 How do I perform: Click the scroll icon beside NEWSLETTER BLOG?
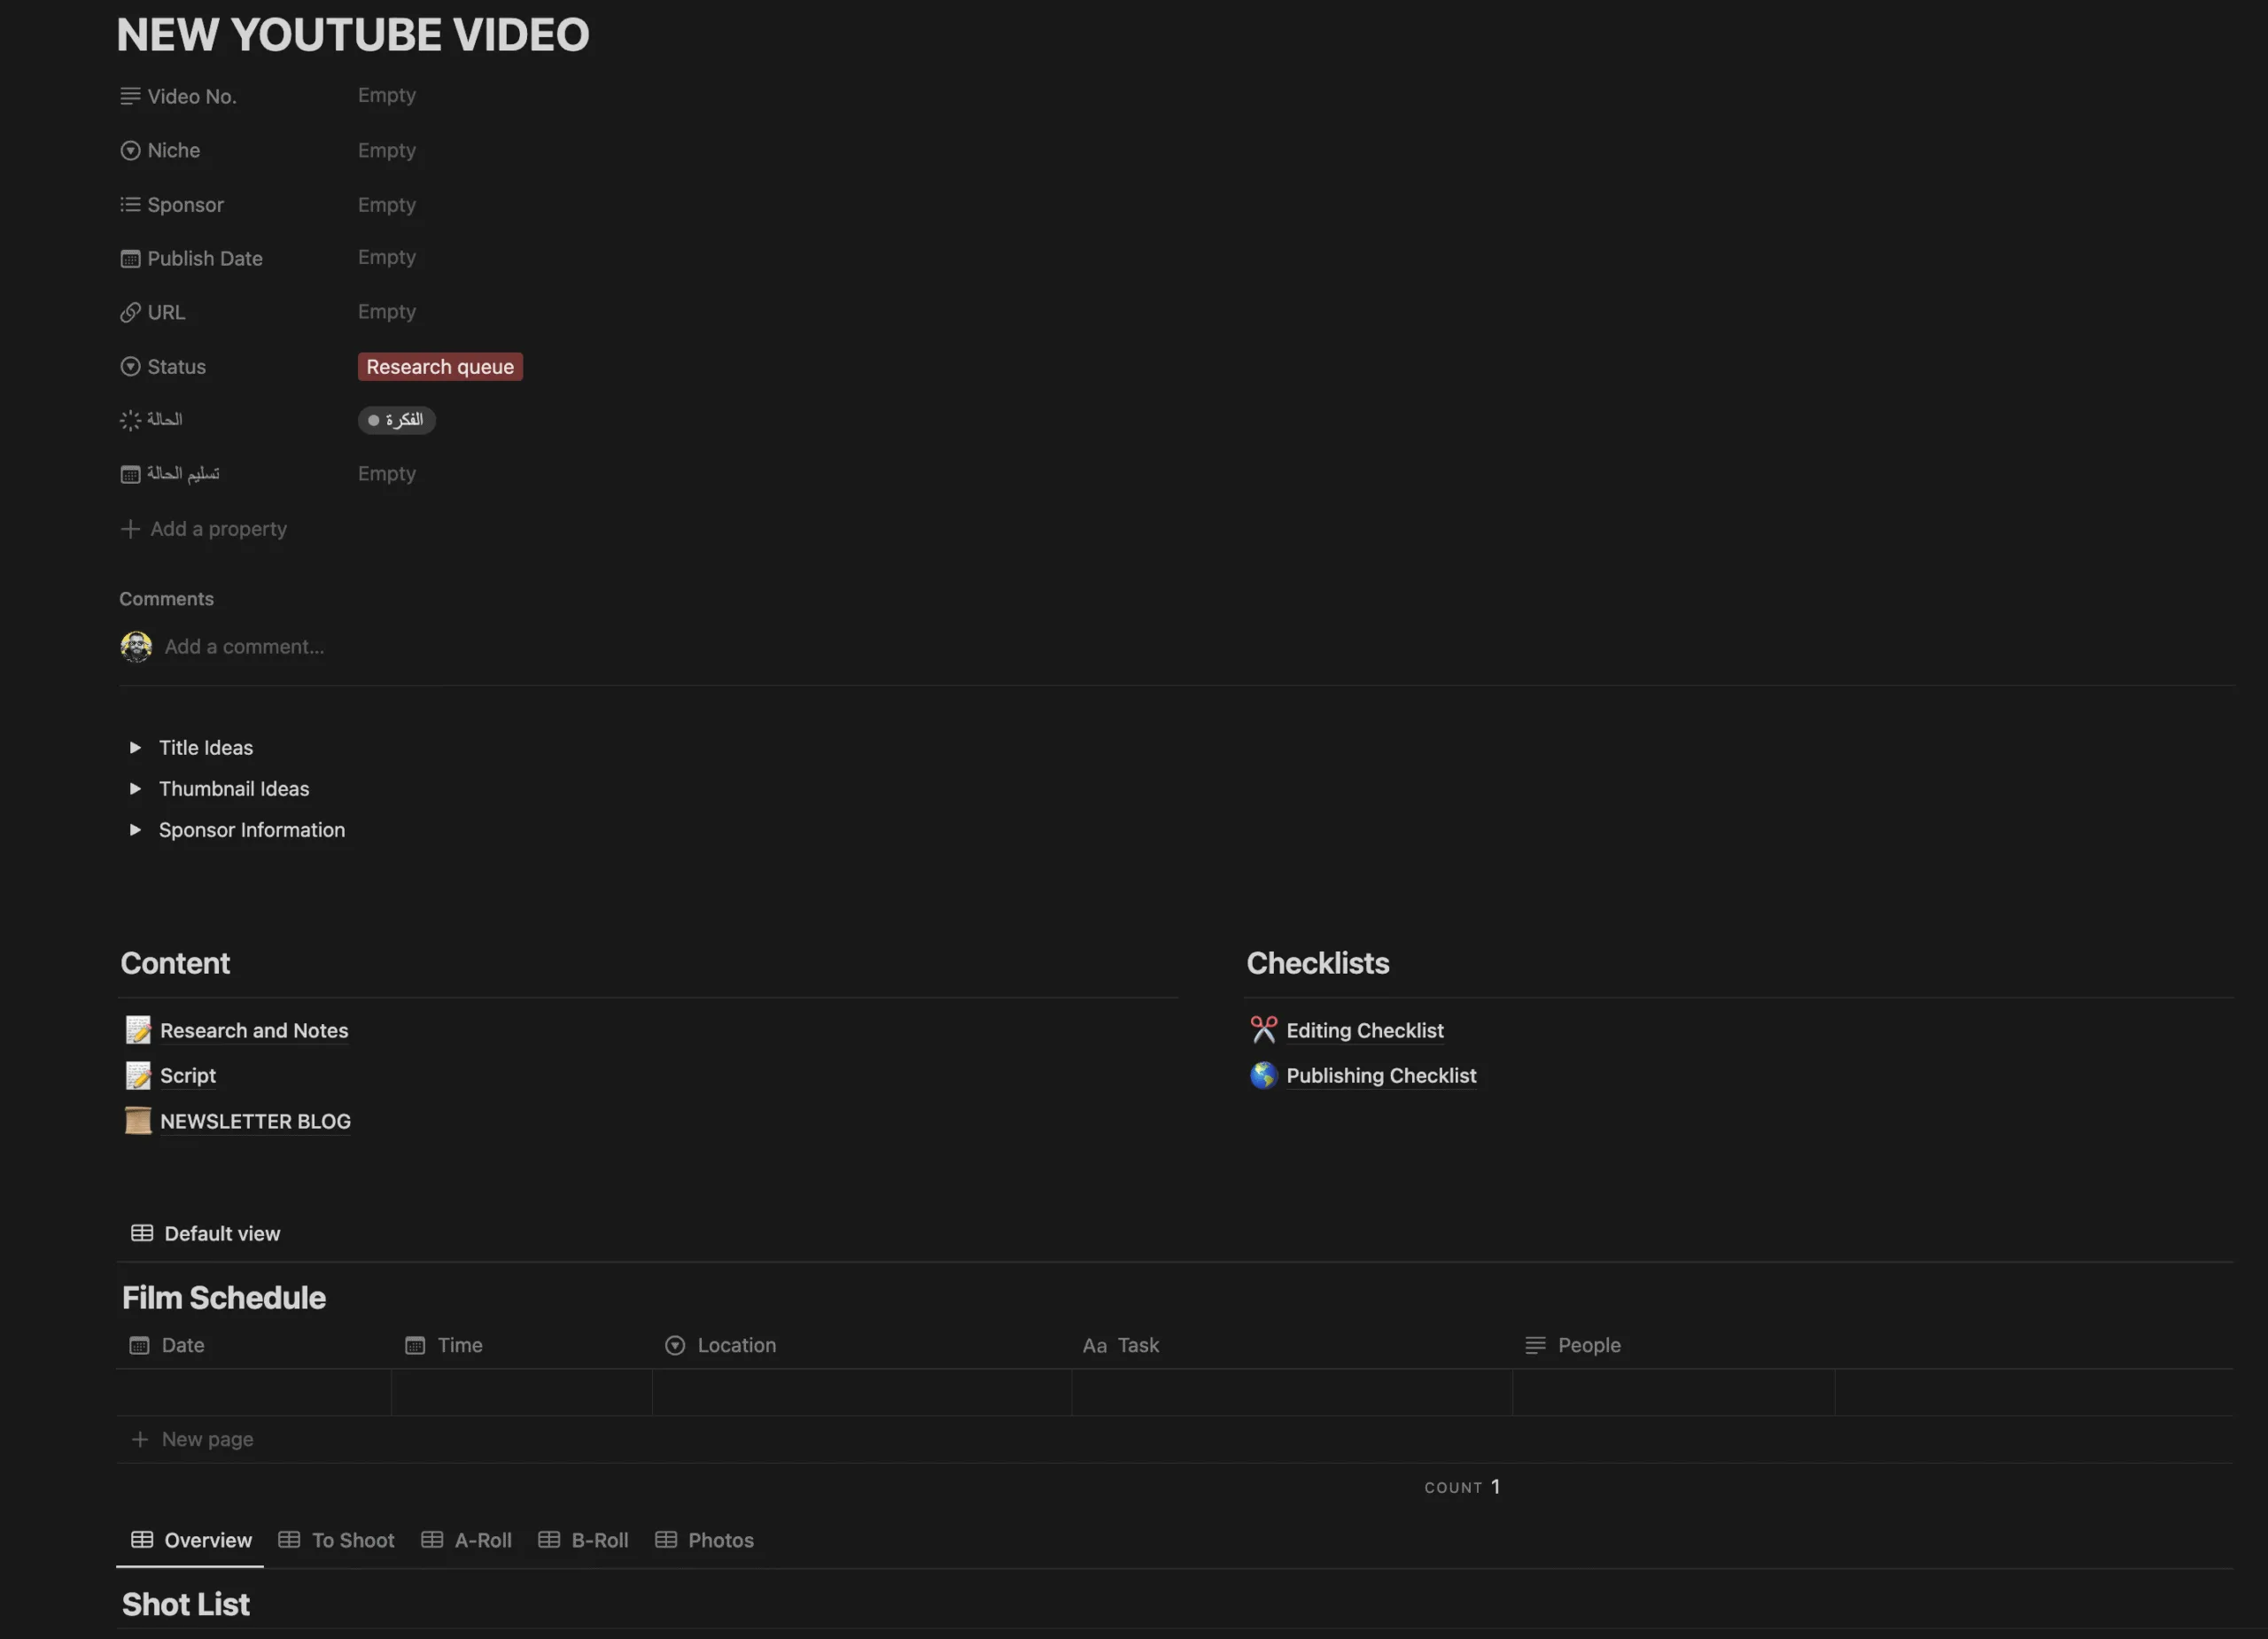click(x=138, y=1121)
